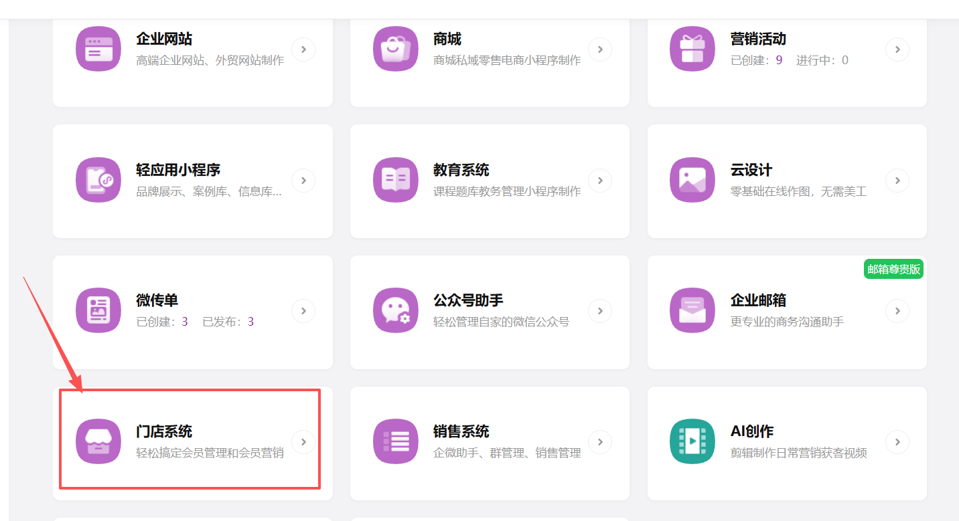This screenshot has width=959, height=521.
Task: Open 微传单 via its arrow chevron
Action: [x=303, y=311]
